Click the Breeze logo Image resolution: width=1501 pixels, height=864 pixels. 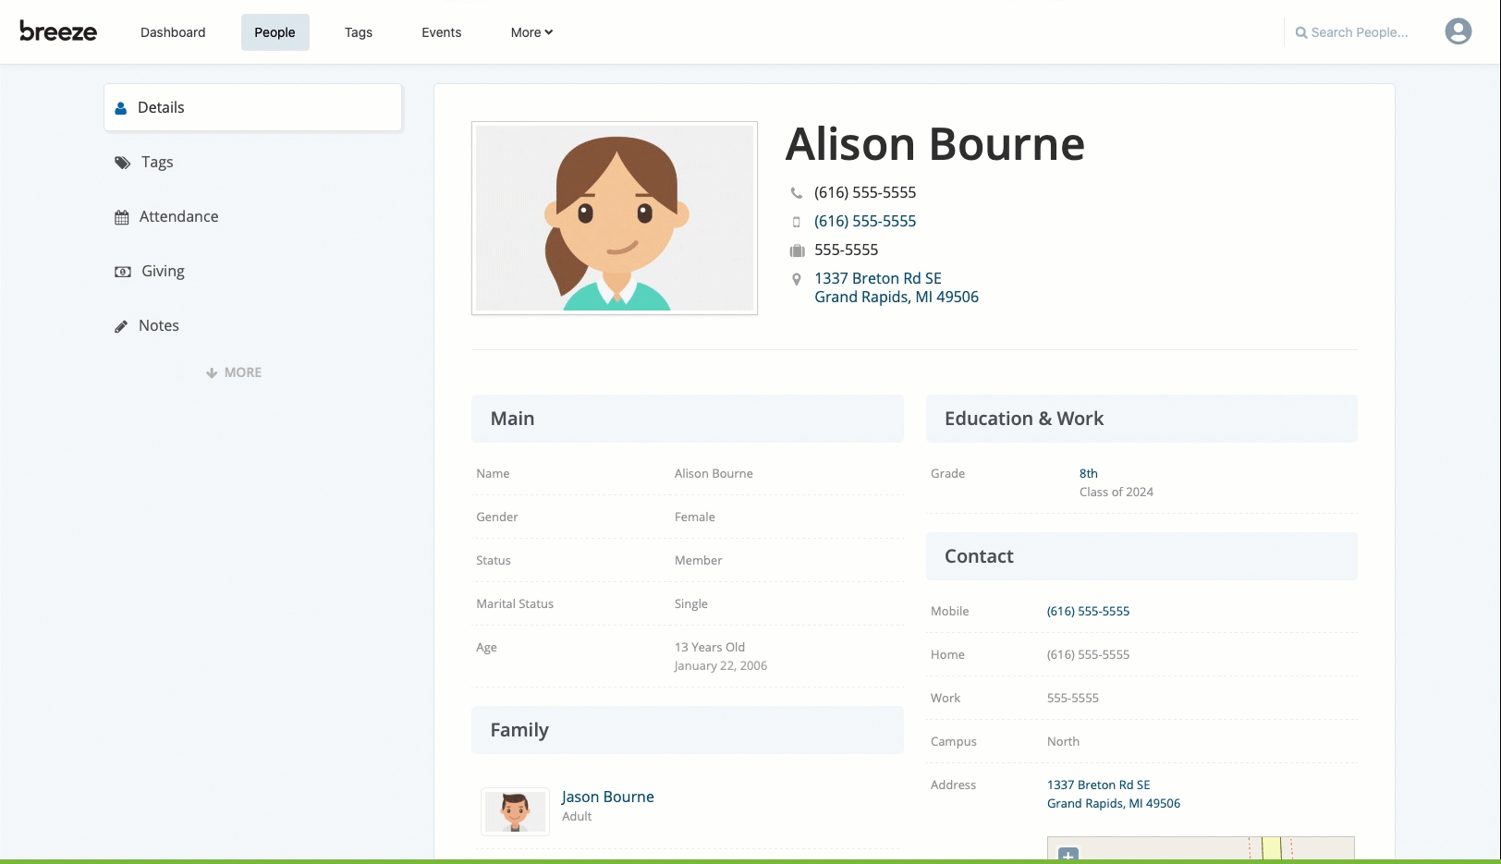58,31
